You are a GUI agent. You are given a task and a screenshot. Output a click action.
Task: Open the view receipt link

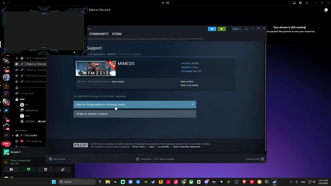click(118, 82)
